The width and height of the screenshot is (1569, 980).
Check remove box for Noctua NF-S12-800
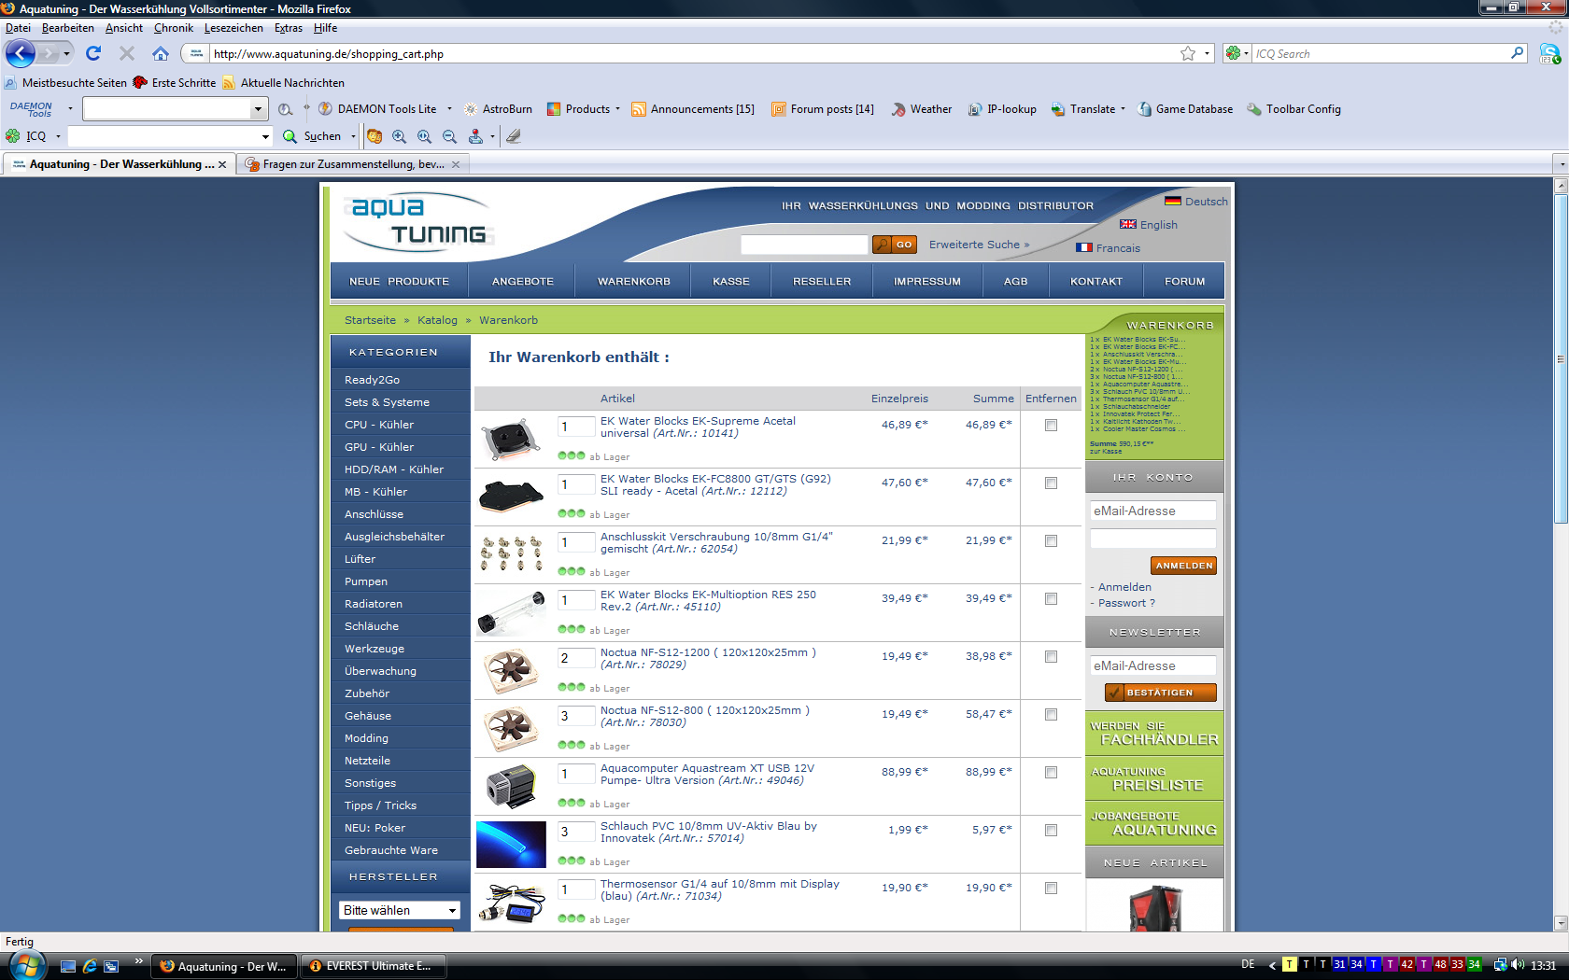[1051, 715]
